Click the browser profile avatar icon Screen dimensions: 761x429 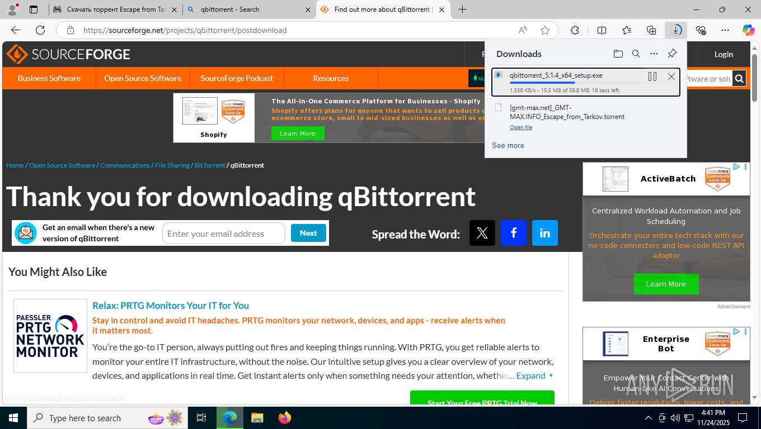[x=12, y=9]
